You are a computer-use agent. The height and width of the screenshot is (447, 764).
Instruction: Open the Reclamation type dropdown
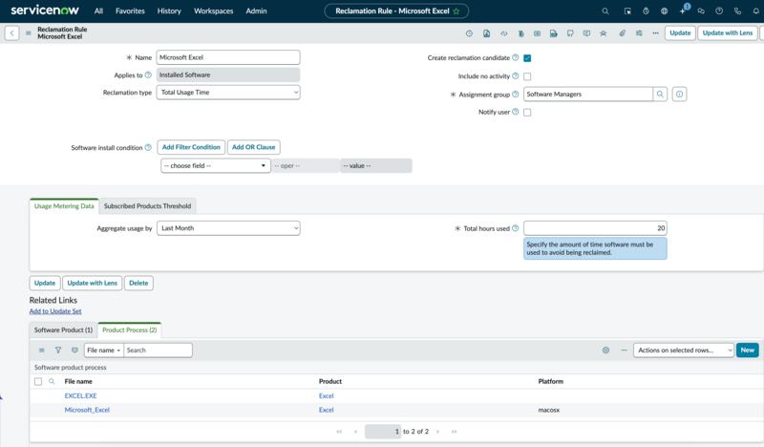(228, 92)
